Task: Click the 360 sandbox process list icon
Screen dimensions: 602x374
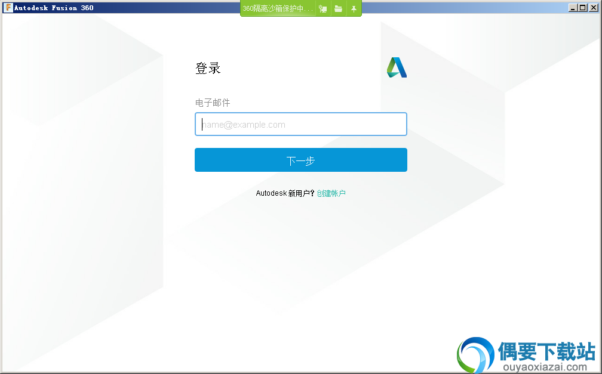Action: [323, 8]
